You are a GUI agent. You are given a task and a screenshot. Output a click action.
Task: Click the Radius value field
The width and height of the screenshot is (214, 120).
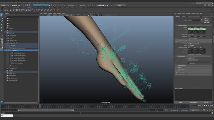[191, 46]
